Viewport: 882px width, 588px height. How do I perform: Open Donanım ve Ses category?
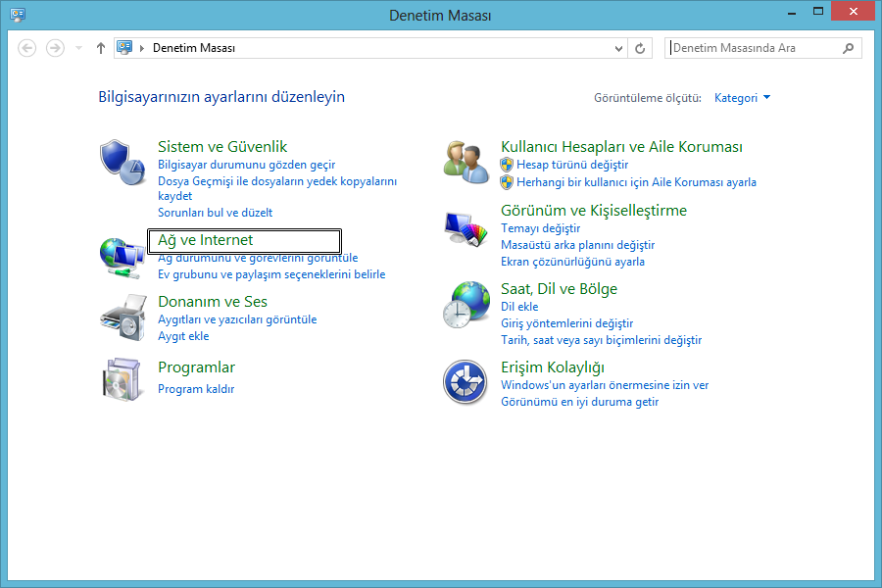point(213,302)
